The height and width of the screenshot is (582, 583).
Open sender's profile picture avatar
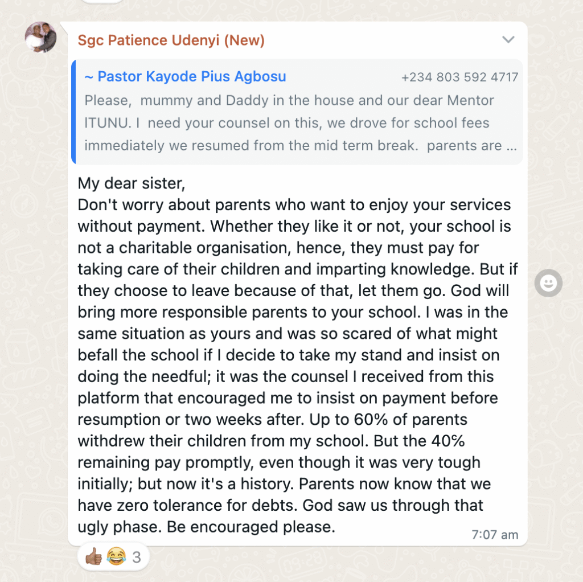tap(41, 38)
